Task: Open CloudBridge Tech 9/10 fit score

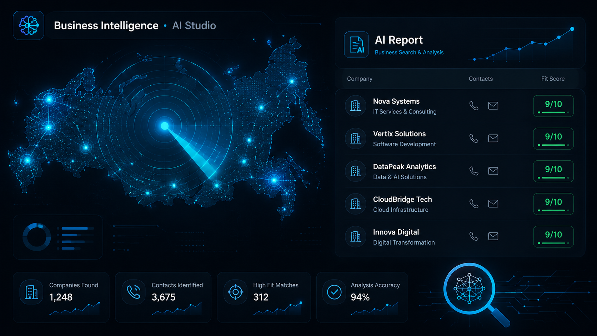Action: 553,204
